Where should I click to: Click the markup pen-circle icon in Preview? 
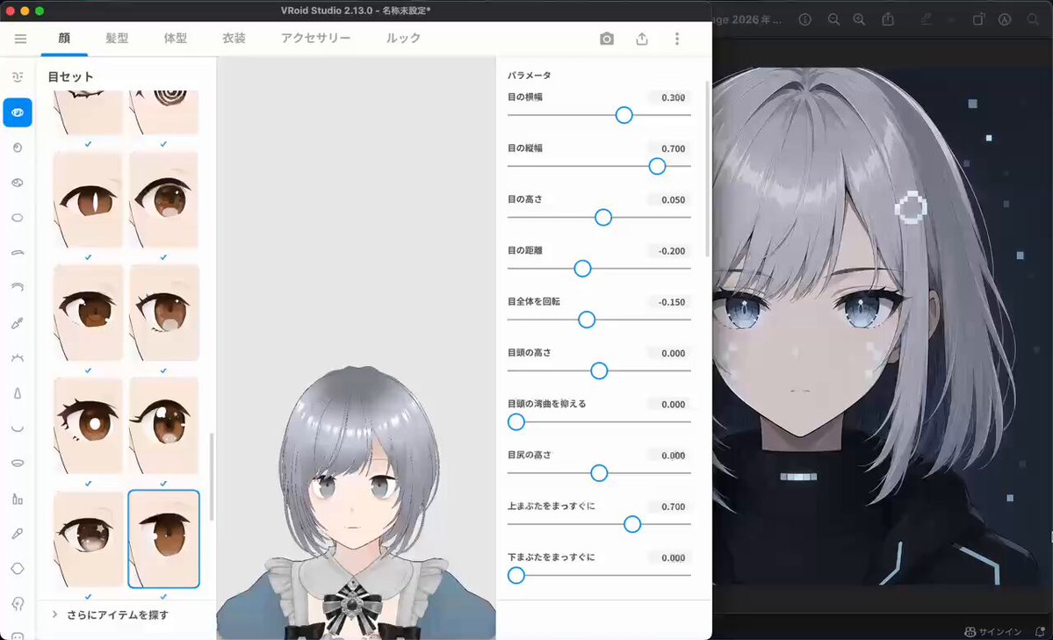[x=1005, y=19]
